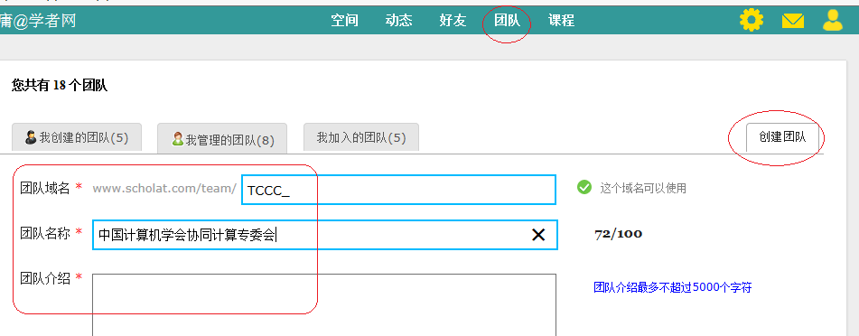The height and width of the screenshot is (336, 859).
Task: Click the 创建团队 button
Action: click(x=782, y=137)
